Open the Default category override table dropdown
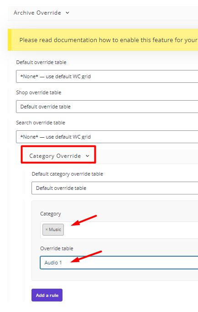The image size is (198, 312). tap(115, 188)
